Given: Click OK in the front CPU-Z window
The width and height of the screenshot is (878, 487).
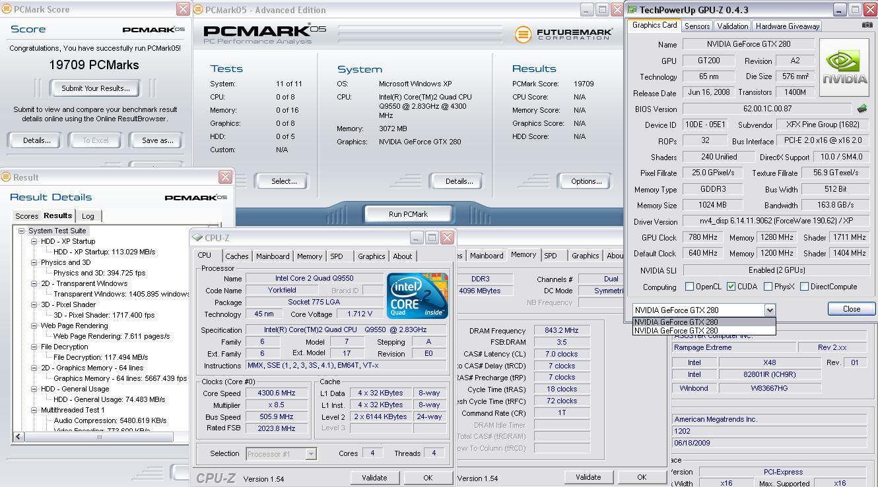Looking at the screenshot, I should [x=428, y=478].
